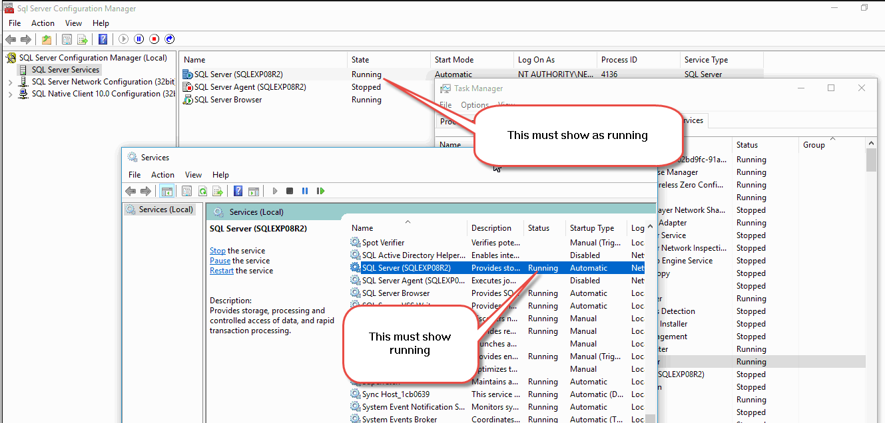Click Refresh icon in Services toolbar
885x423 pixels.
click(x=202, y=191)
